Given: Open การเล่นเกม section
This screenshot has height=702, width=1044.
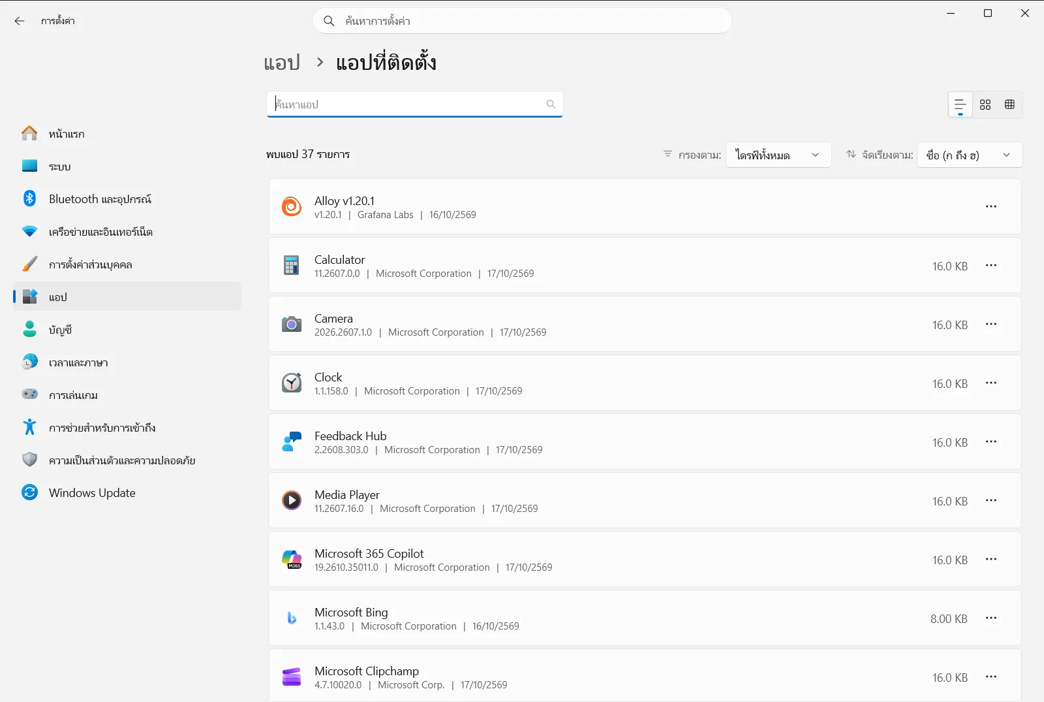Looking at the screenshot, I should (127, 395).
